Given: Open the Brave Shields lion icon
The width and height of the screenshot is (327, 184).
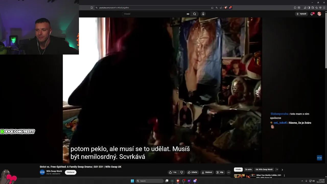Looking at the screenshot, I should tap(226, 8).
